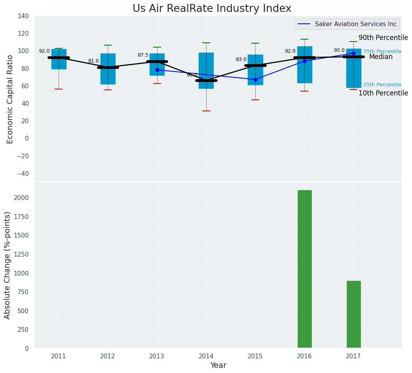Click the Median annotation next to 2017
This screenshot has width=412, height=373.
tap(380, 57)
